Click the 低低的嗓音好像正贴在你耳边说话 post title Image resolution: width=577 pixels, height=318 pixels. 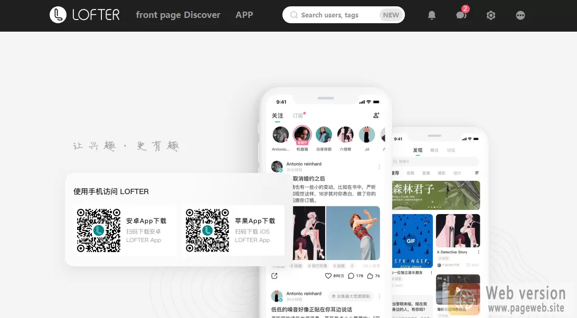311,310
